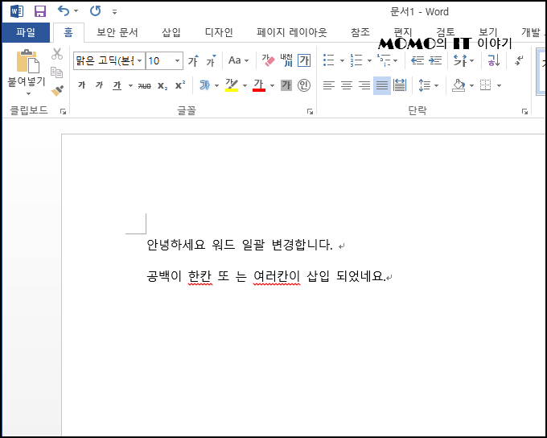The width and height of the screenshot is (547, 438).
Task: Align text right
Action: tap(364, 85)
